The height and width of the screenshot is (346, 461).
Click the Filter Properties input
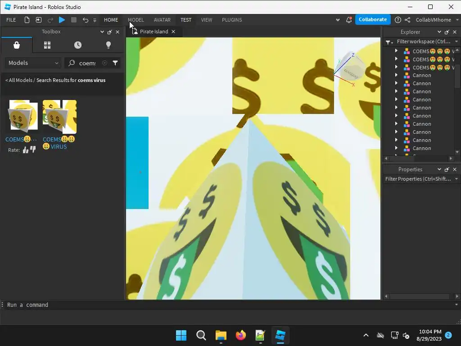[x=418, y=179]
